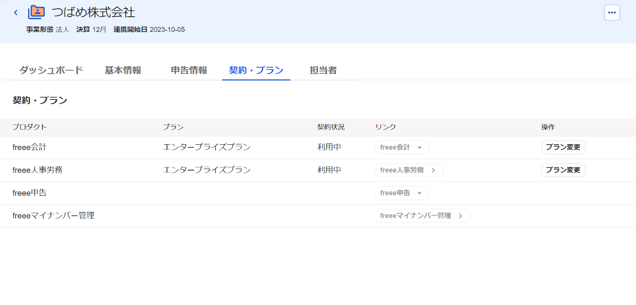Click the company folder icon beside つばめ株式会社
The height and width of the screenshot is (305, 636).
pos(36,12)
